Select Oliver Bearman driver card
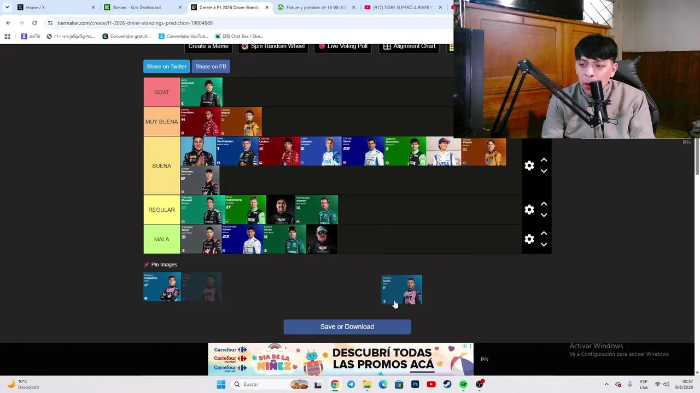 [x=200, y=180]
